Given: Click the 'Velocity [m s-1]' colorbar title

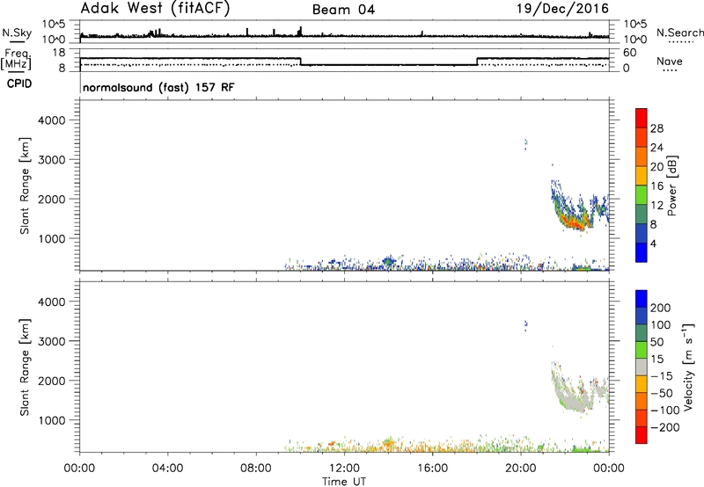Looking at the screenshot, I should 688,367.
